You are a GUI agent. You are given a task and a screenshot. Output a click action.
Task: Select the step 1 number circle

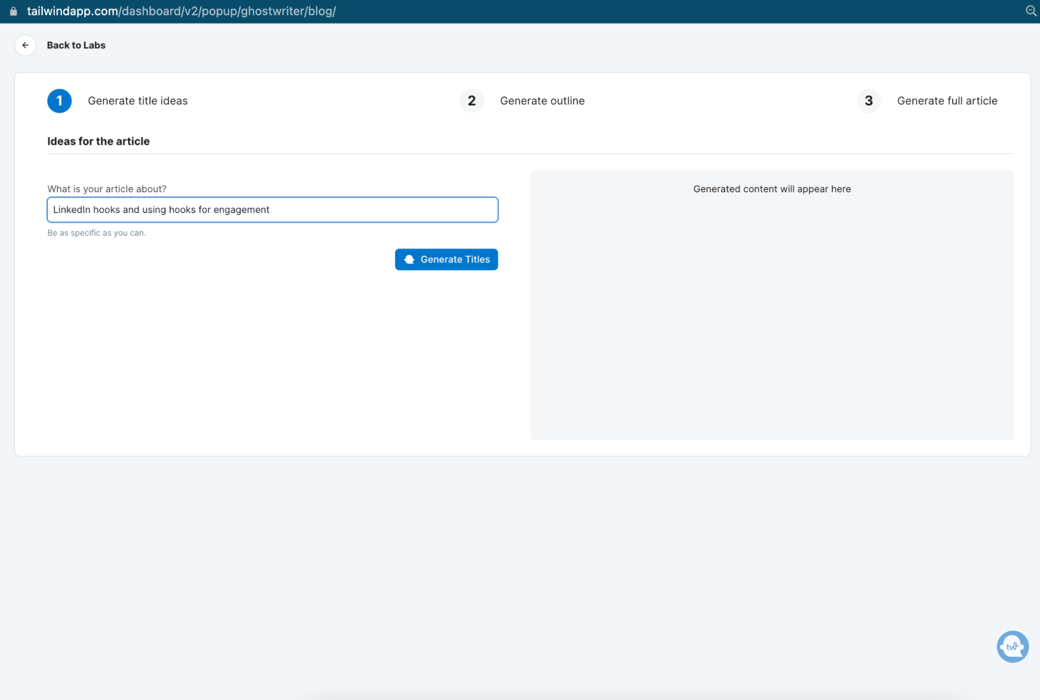pyautogui.click(x=59, y=101)
